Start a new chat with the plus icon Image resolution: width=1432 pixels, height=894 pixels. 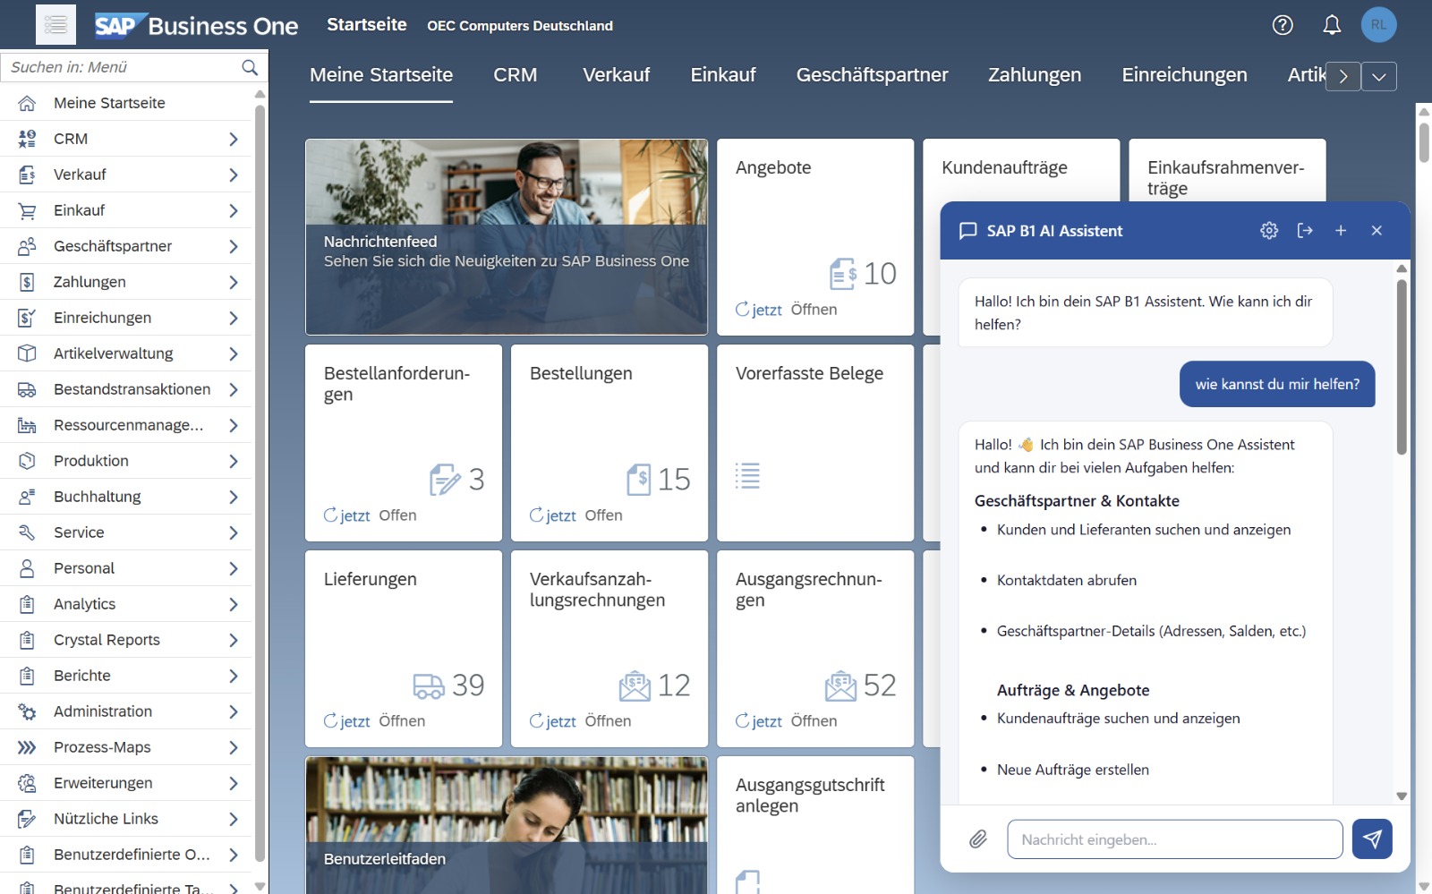[1341, 230]
